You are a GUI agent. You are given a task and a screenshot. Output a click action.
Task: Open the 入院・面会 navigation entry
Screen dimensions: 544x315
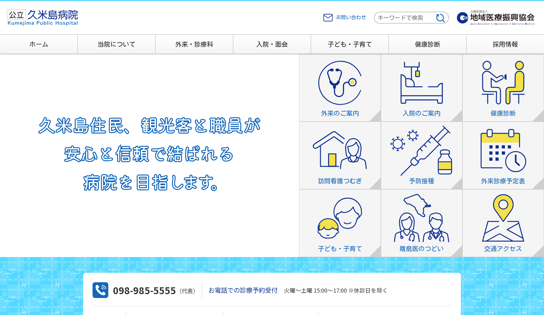(272, 44)
